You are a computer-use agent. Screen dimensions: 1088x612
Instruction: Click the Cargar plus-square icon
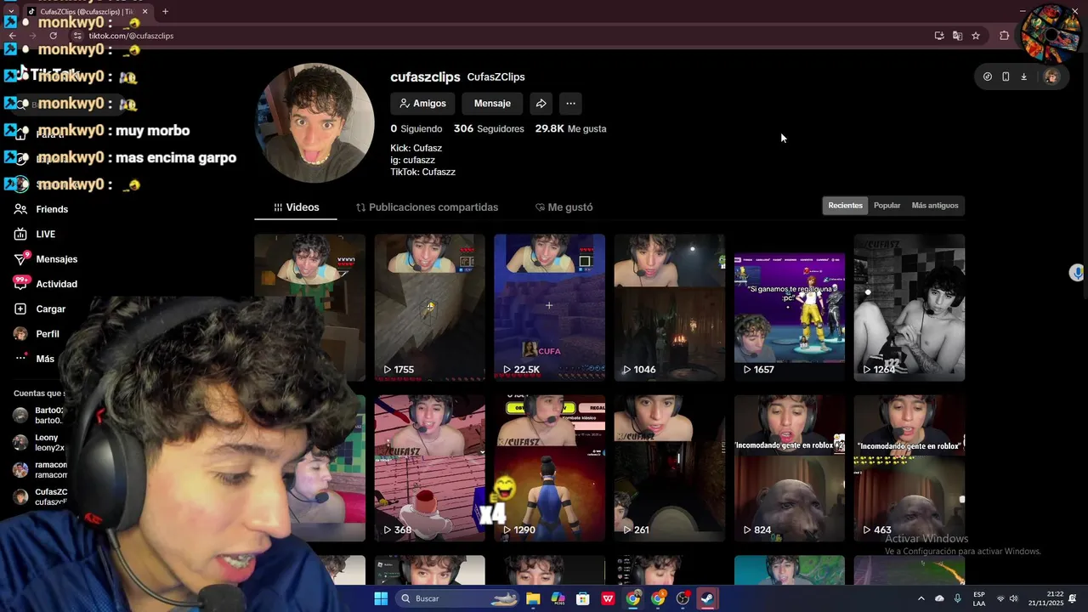coord(20,309)
